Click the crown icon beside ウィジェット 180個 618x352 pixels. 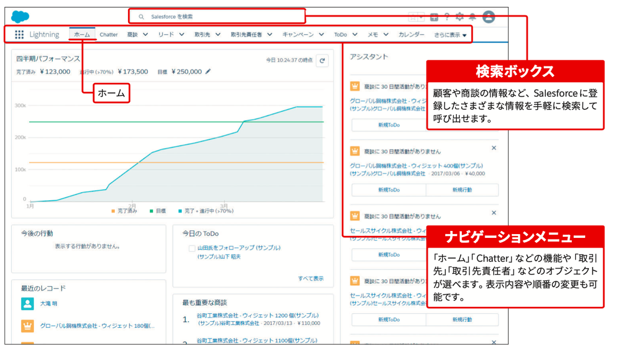(x=27, y=326)
